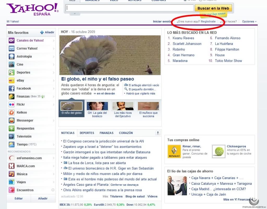This screenshot has width=267, height=209.
Task: Click 'Caja Madrid... ¿interesada en CCM?' item
Action: pos(219,189)
